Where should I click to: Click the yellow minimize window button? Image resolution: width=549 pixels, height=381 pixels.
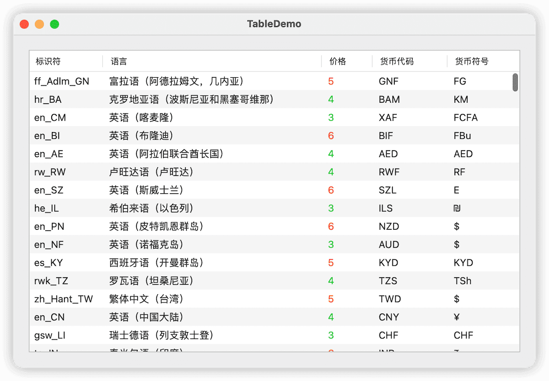tap(39, 24)
